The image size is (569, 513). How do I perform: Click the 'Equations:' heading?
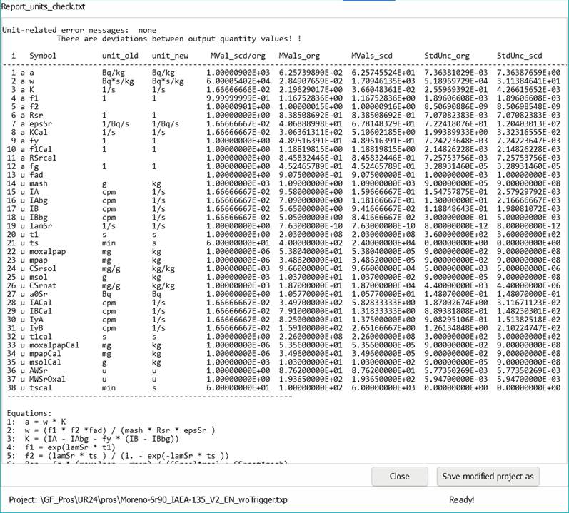coord(28,412)
